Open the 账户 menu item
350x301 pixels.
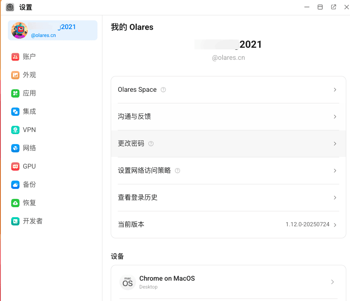click(x=52, y=57)
